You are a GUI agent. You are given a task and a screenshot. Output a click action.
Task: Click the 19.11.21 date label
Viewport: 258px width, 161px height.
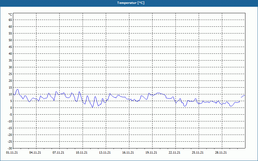(x=151, y=152)
